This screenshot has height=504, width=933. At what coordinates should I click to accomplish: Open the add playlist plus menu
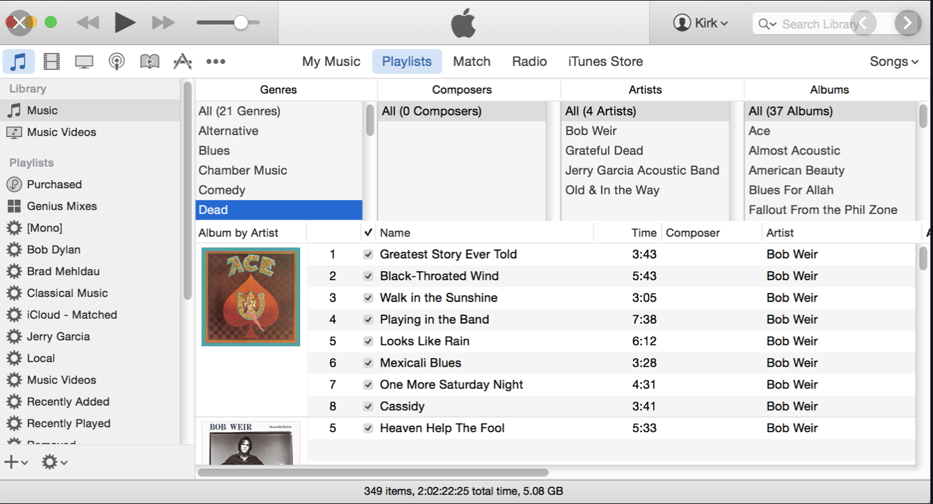pos(16,462)
